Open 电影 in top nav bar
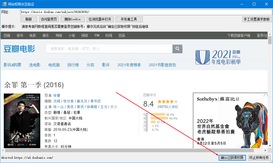Viewport: 273px width, 163px height. [33, 35]
